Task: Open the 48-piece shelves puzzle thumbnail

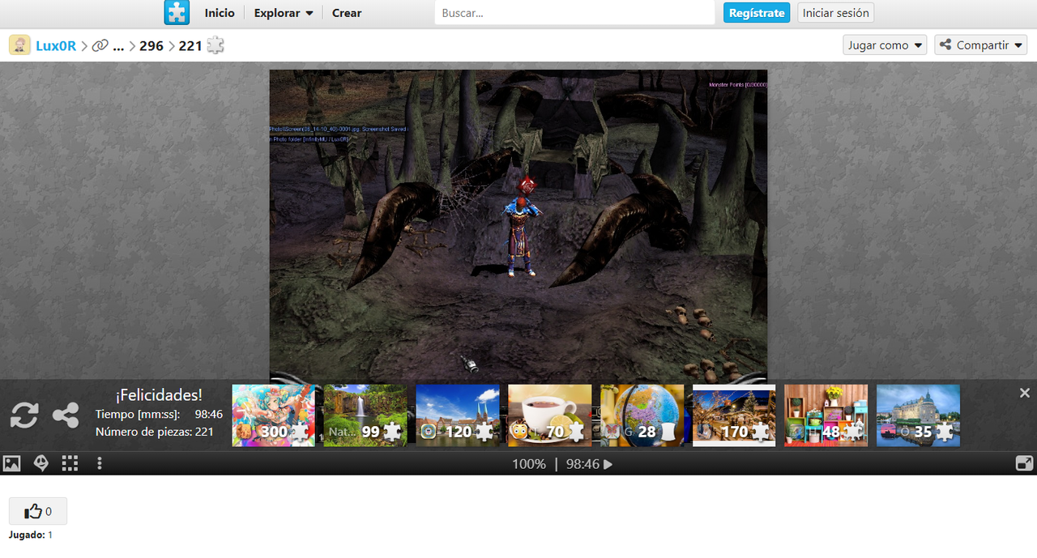Action: 826,415
